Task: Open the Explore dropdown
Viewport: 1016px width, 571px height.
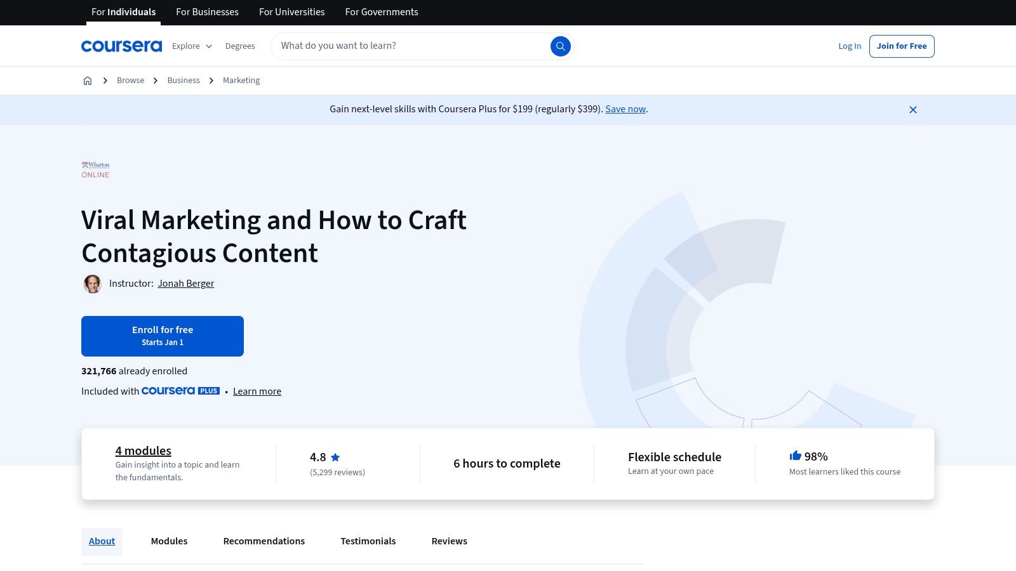Action: click(x=191, y=46)
